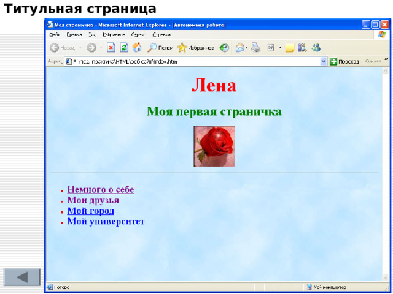This screenshot has height=294, width=393.
Task: Follow the "Немного о себе" link
Action: click(x=100, y=190)
